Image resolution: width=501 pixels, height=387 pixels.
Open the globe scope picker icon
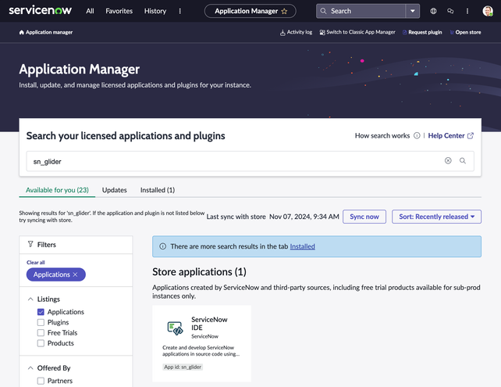(x=433, y=11)
